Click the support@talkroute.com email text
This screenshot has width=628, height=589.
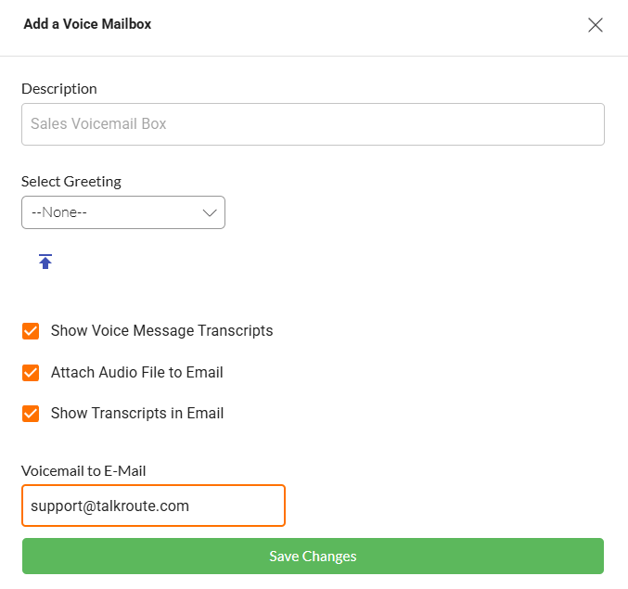tap(109, 506)
